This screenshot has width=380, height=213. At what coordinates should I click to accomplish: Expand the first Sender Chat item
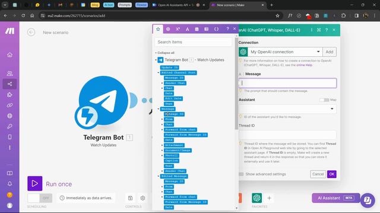(162, 83)
